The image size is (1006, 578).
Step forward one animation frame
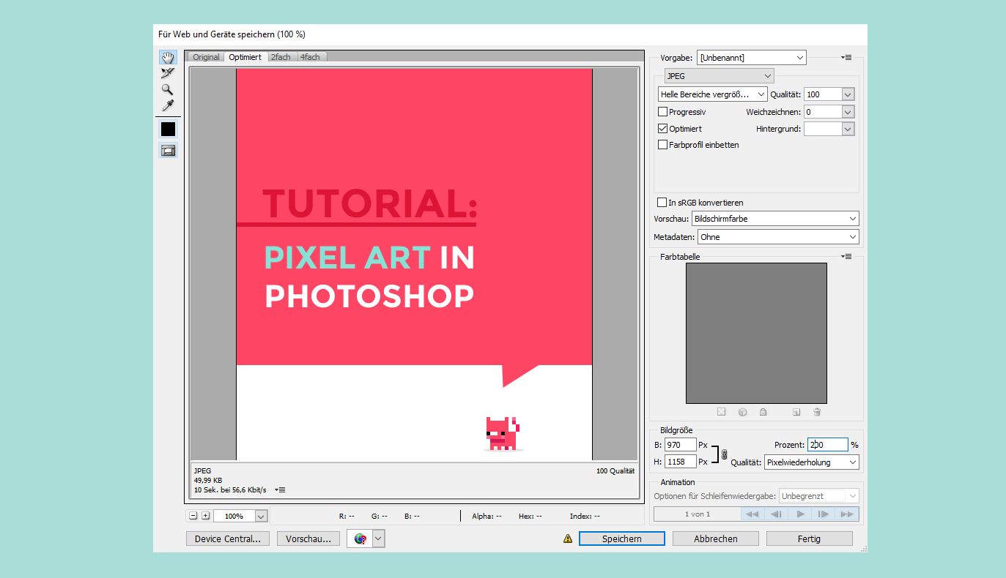coord(824,514)
